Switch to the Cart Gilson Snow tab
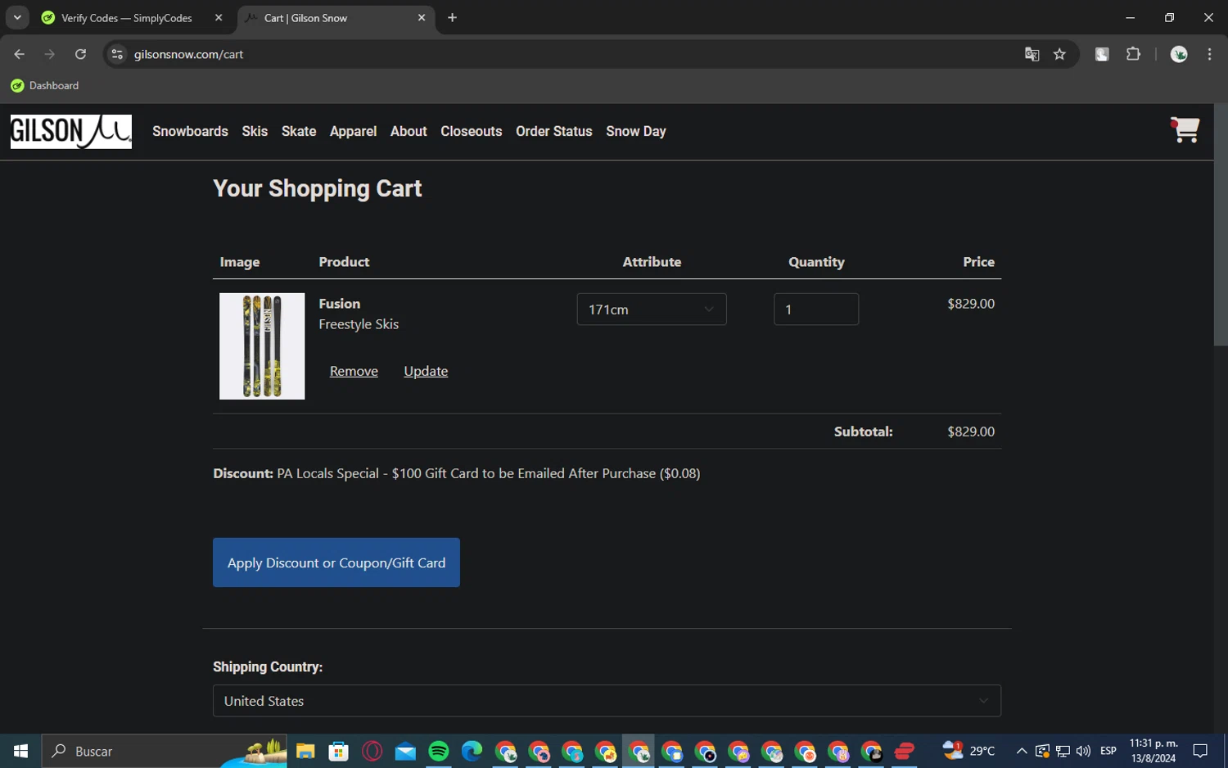The width and height of the screenshot is (1228, 768). pyautogui.click(x=336, y=17)
